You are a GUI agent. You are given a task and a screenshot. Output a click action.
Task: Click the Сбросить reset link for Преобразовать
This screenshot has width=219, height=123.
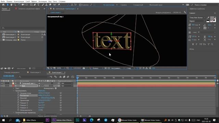click(42, 91)
